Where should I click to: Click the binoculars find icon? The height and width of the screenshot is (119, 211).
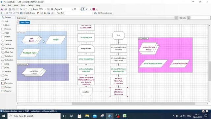tap(95, 13)
